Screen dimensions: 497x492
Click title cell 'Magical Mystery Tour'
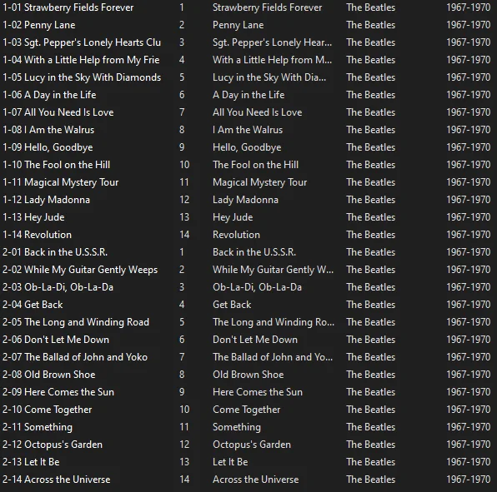coord(260,182)
